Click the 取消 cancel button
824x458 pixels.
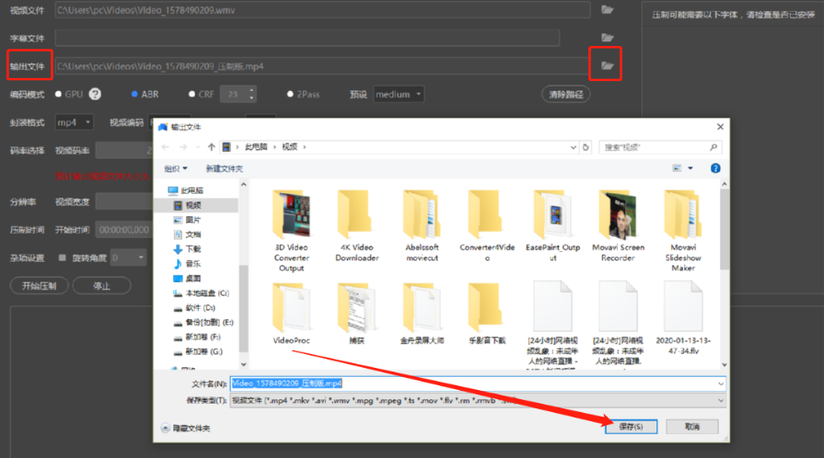pyautogui.click(x=692, y=427)
